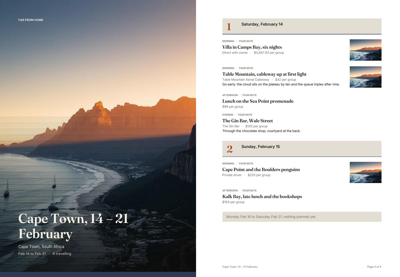This screenshot has width=400, height=277.
Task: Click footer text 'Cape Town, 14 – 21 February'
Action: click(x=240, y=267)
